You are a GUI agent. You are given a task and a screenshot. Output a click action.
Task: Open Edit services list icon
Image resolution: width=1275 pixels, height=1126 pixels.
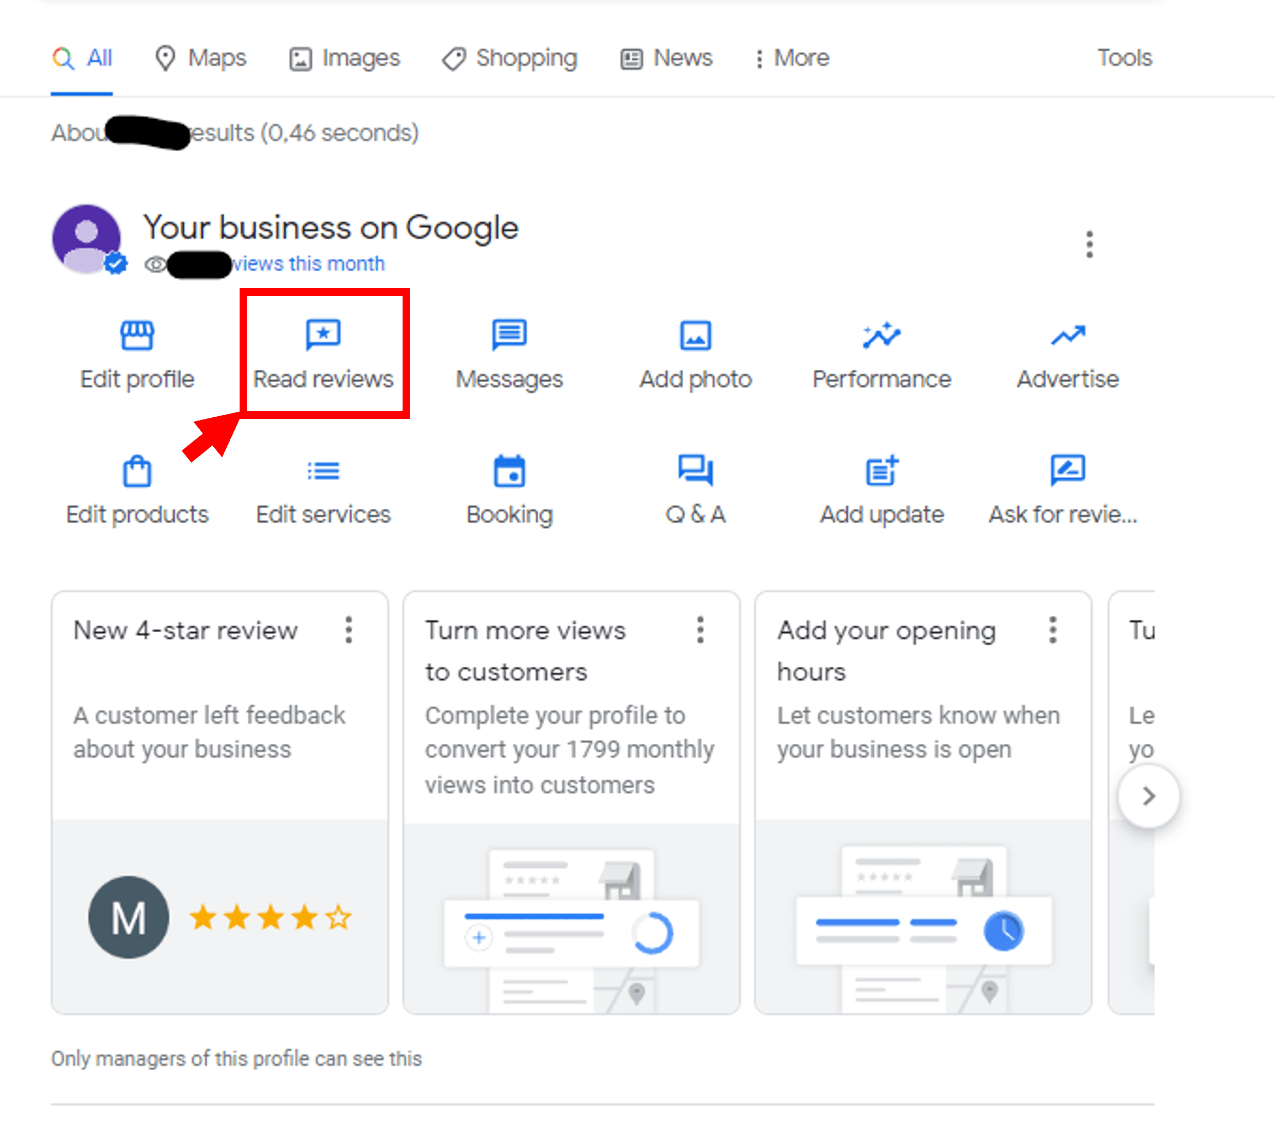click(x=323, y=472)
